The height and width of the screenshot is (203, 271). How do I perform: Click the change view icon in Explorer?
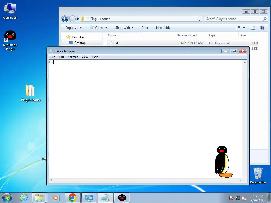238,27
